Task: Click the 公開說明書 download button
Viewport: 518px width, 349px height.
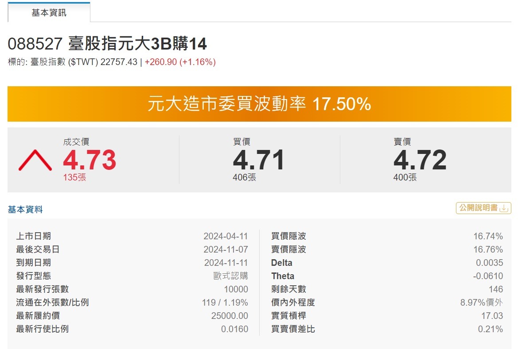Action: pos(483,208)
